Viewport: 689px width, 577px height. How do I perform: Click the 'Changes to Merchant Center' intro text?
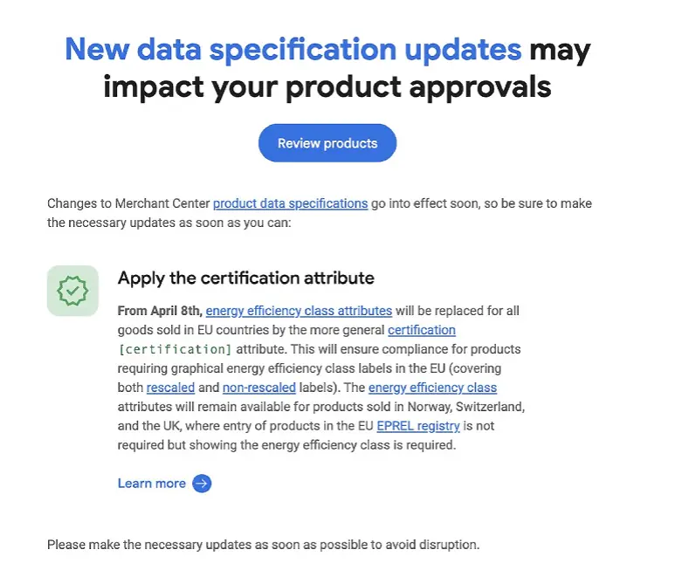click(x=128, y=203)
